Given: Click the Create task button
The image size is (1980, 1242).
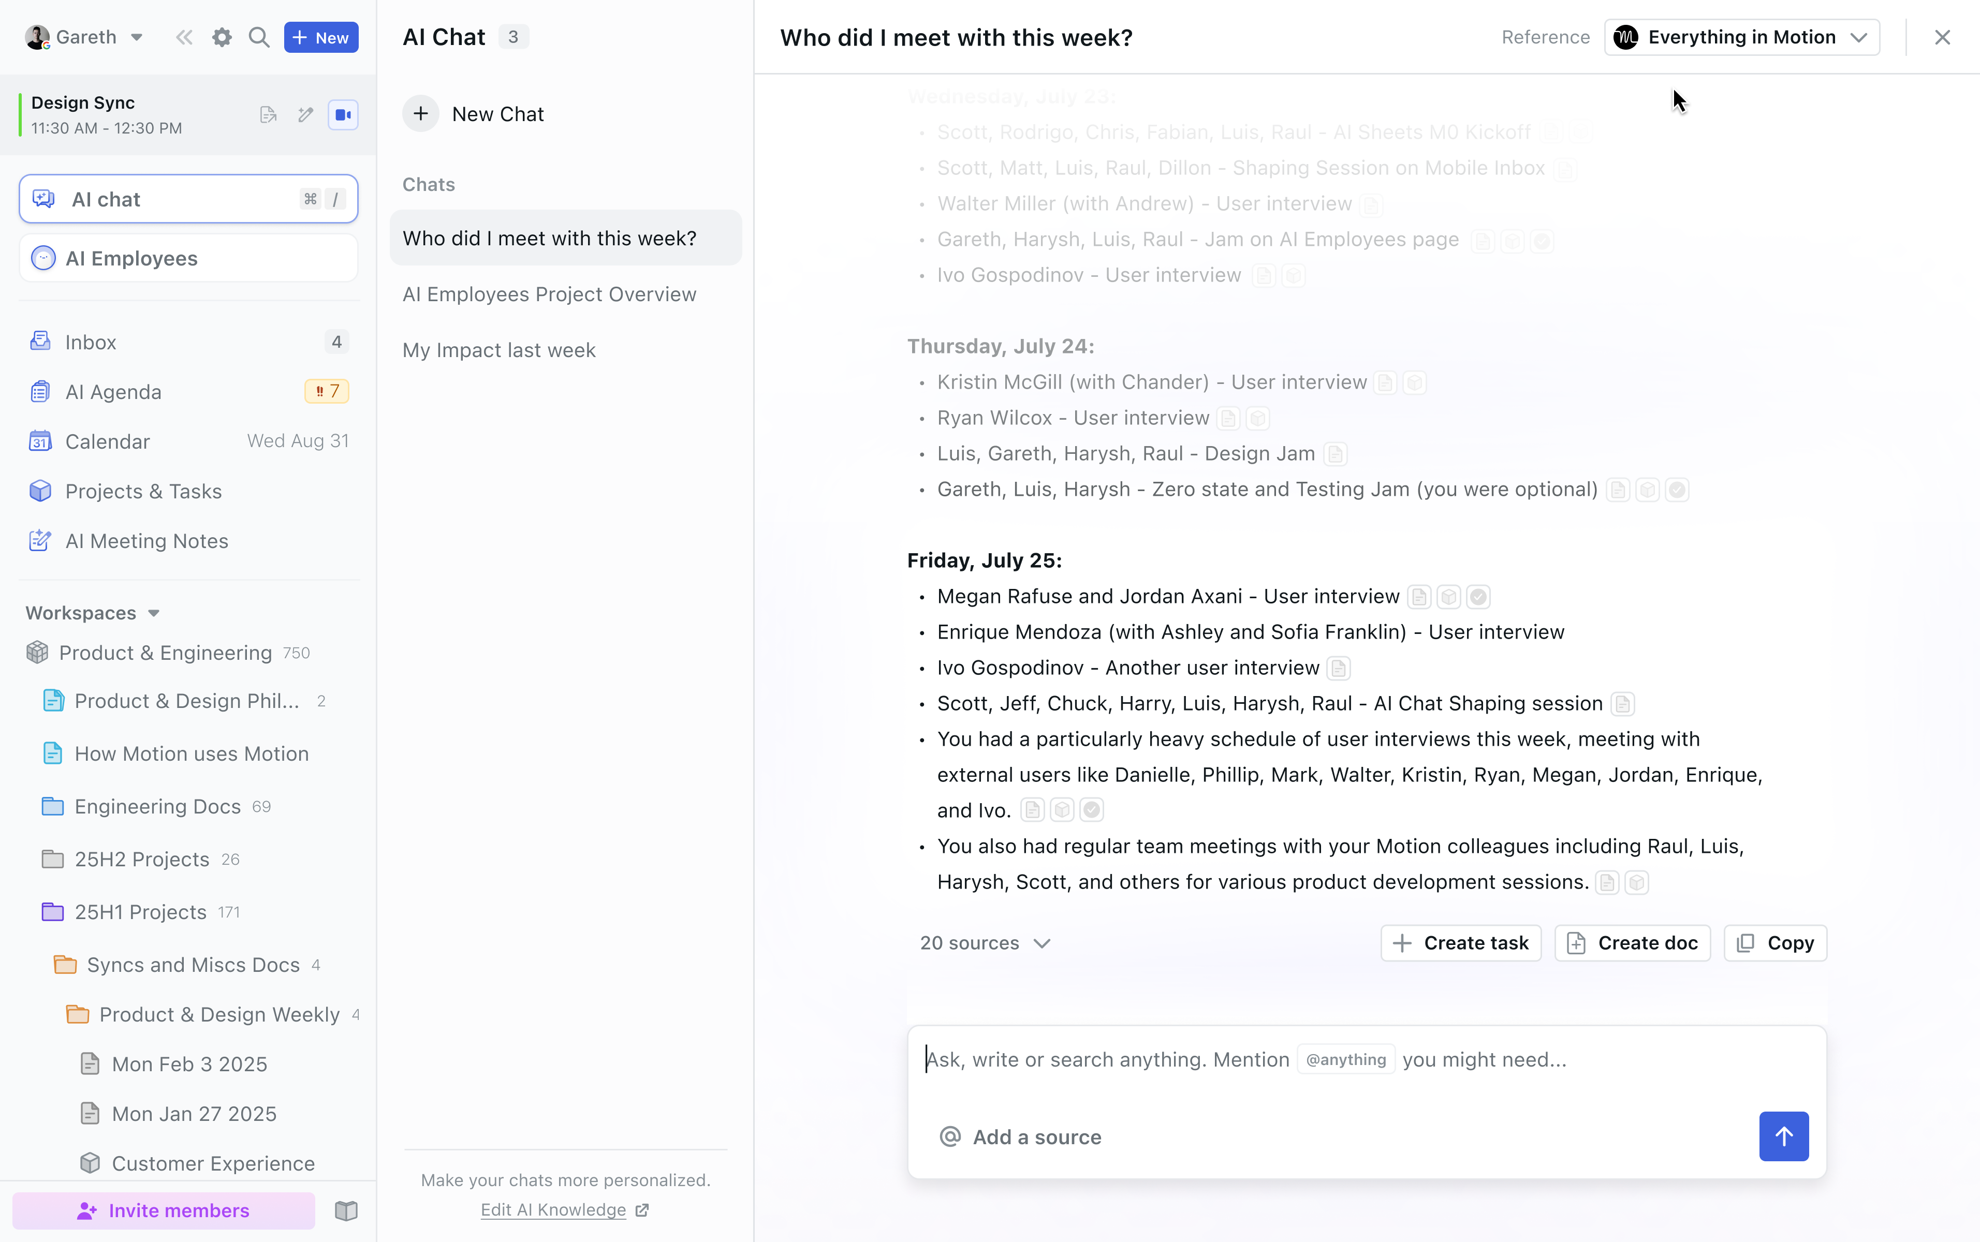Looking at the screenshot, I should tap(1461, 943).
